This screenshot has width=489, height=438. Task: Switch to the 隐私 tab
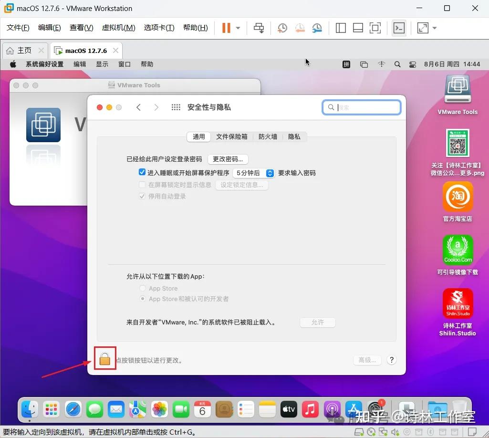[x=294, y=136]
